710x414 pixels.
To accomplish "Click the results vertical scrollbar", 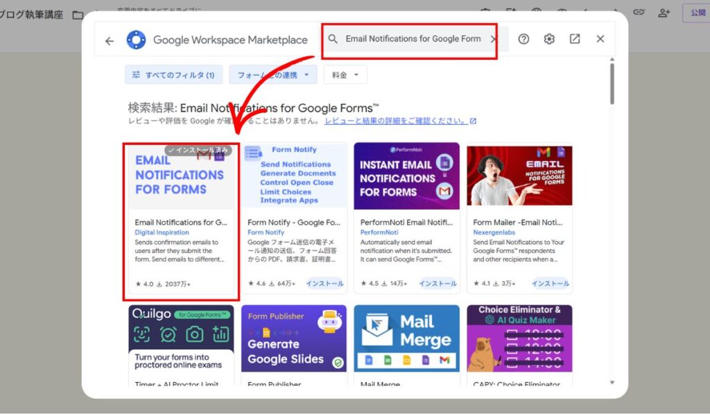I will coord(612,83).
